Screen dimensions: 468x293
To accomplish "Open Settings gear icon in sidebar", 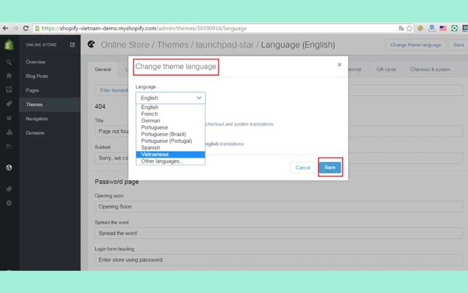I will 9,203.
